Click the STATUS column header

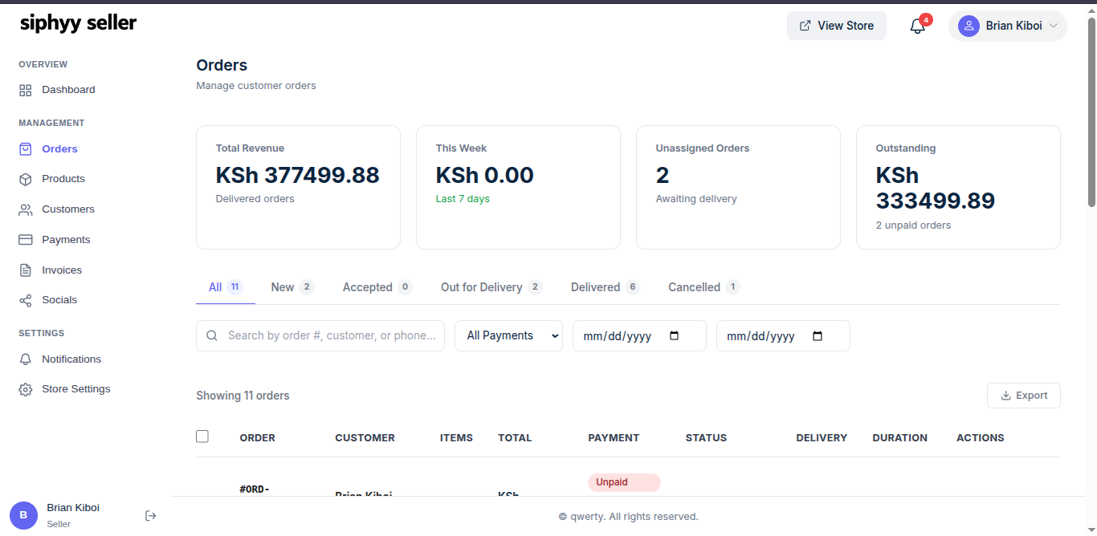pos(706,438)
